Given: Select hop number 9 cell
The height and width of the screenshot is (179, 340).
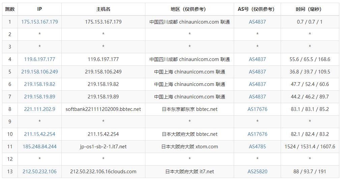Looking at the screenshot, I should pyautogui.click(x=10, y=122).
